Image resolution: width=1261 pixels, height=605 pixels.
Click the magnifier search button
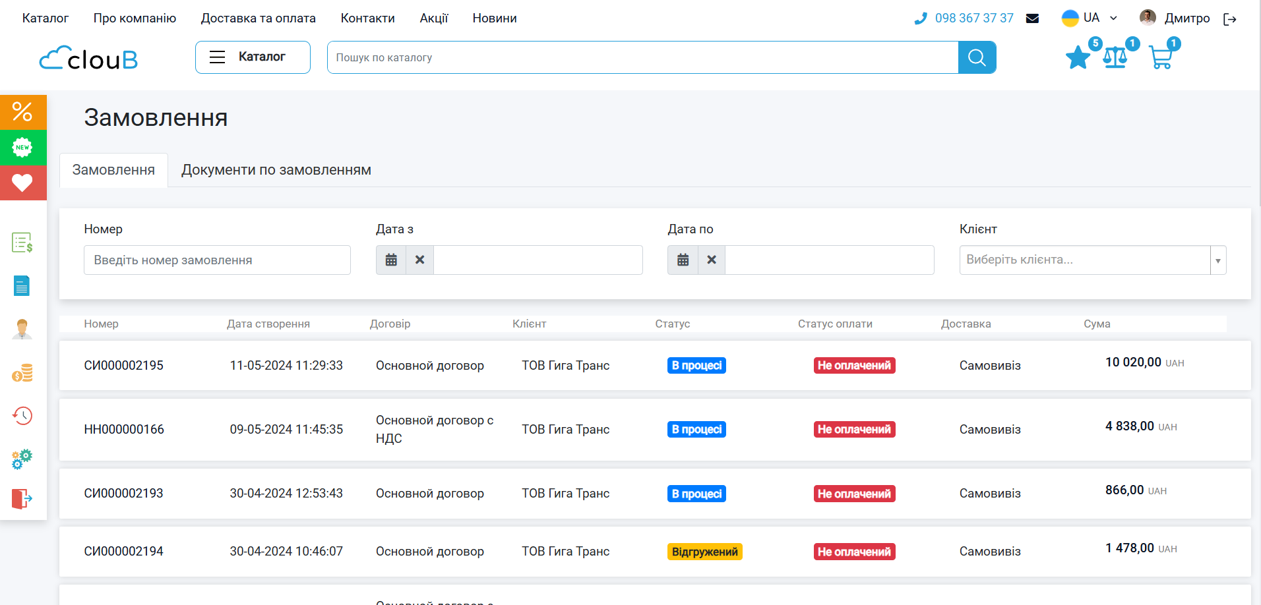[x=977, y=58]
